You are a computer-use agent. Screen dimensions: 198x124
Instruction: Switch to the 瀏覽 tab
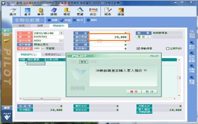[40, 26]
